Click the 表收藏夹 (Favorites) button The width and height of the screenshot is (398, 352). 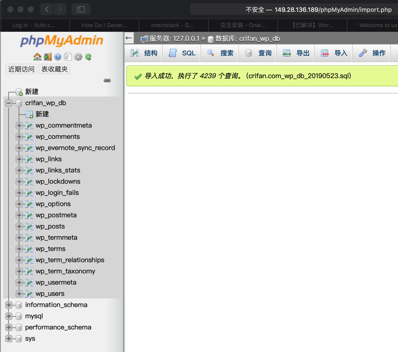point(55,69)
